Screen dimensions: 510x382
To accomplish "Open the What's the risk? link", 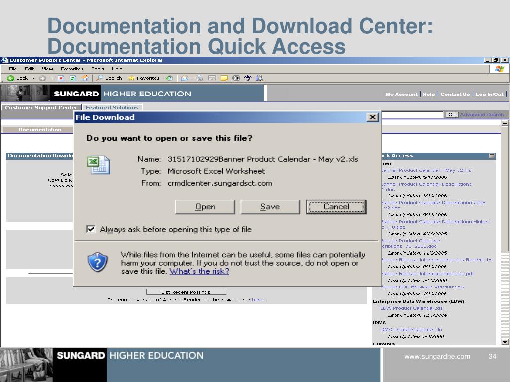I will click(x=199, y=271).
